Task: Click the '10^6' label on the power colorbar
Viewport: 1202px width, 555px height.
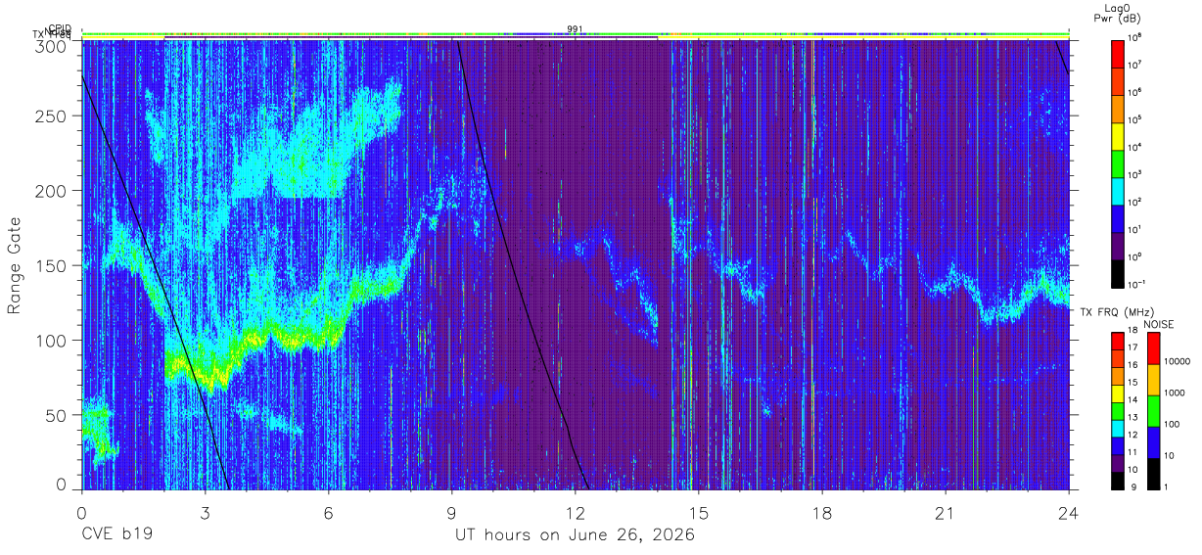Action: pyautogui.click(x=1135, y=92)
